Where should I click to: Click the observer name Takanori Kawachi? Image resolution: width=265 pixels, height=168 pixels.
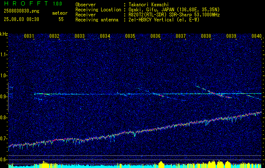[x=149, y=5]
